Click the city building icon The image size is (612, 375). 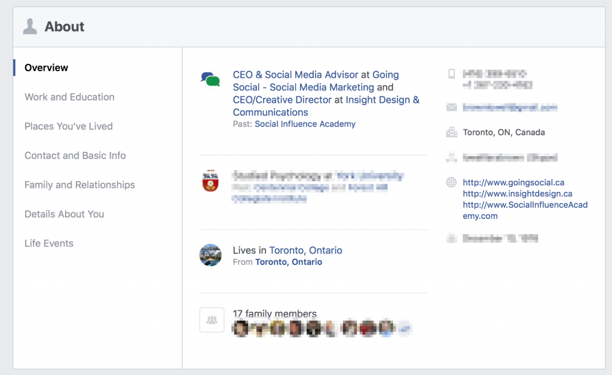point(452,132)
